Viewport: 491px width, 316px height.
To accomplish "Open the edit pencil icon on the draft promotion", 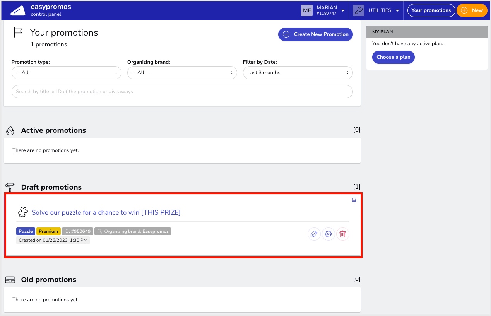I will (314, 234).
